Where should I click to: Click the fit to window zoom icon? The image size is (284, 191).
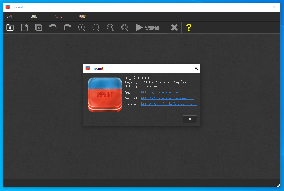pos(124,27)
